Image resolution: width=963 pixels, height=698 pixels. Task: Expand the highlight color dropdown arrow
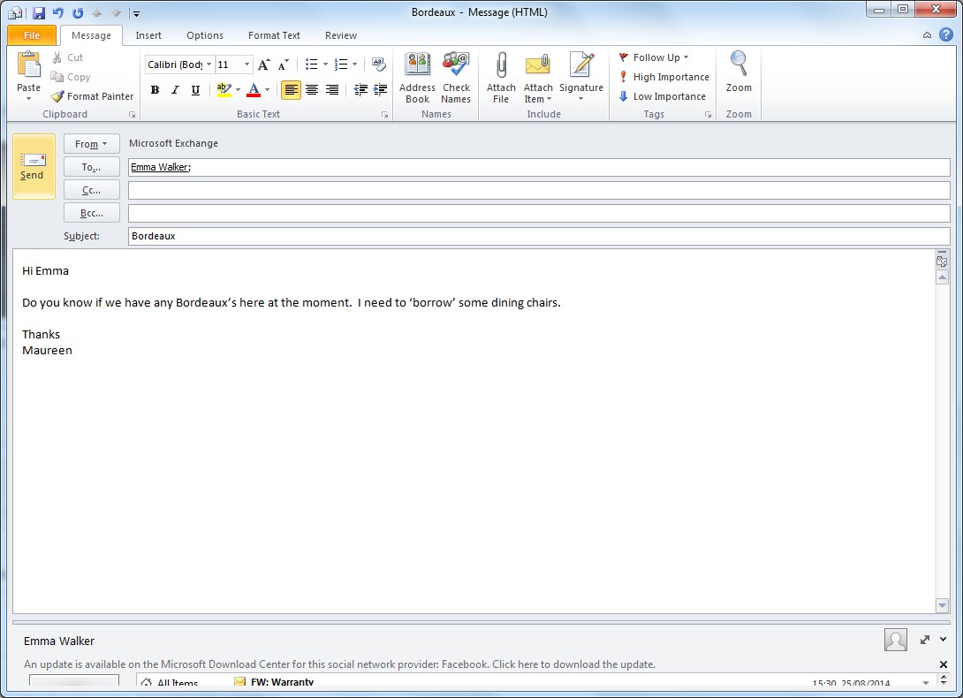coord(239,90)
